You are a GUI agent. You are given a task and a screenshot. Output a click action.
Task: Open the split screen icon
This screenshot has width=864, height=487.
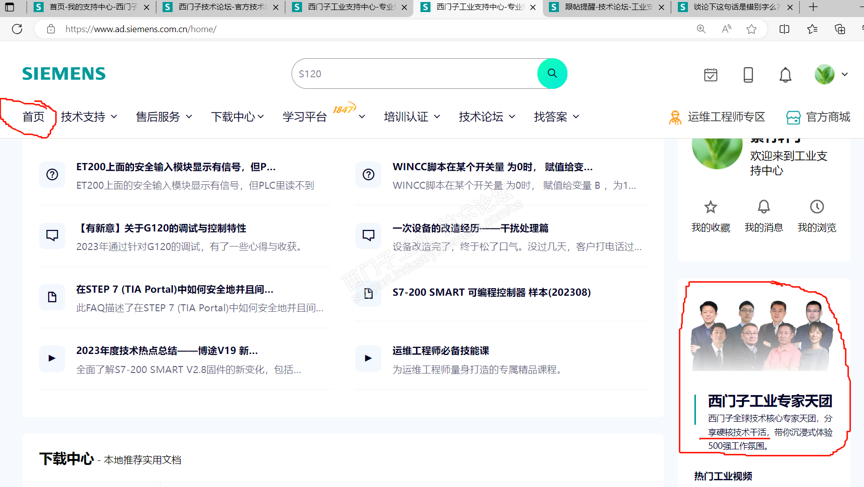pos(784,29)
